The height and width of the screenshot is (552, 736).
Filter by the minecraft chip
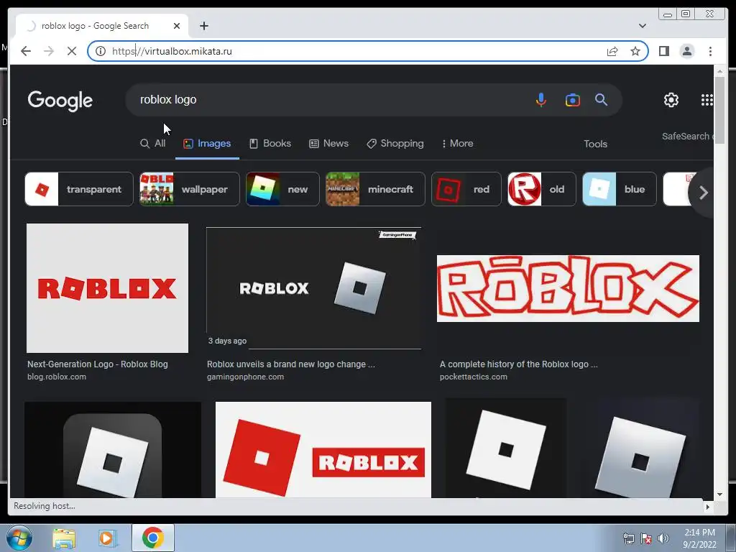pos(375,189)
